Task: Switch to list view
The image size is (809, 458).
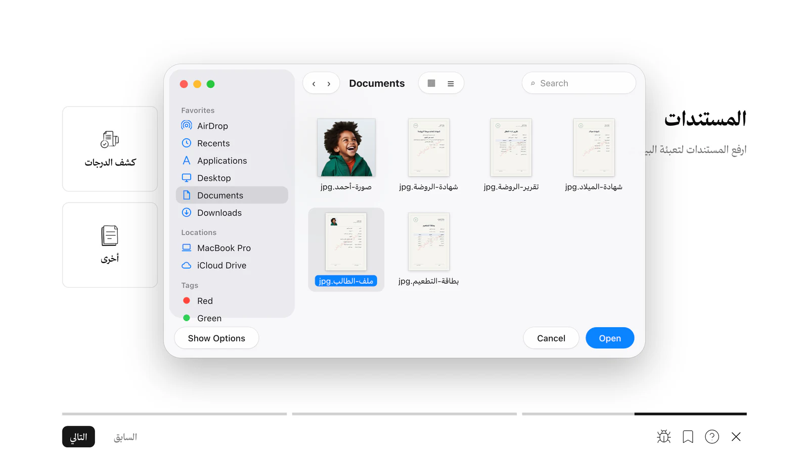Action: 451,83
